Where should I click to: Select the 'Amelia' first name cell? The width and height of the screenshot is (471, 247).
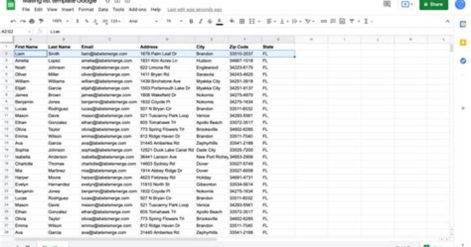pos(30,61)
